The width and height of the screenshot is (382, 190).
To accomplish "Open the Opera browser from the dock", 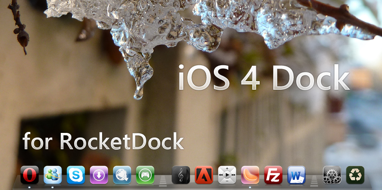I will (29, 175).
